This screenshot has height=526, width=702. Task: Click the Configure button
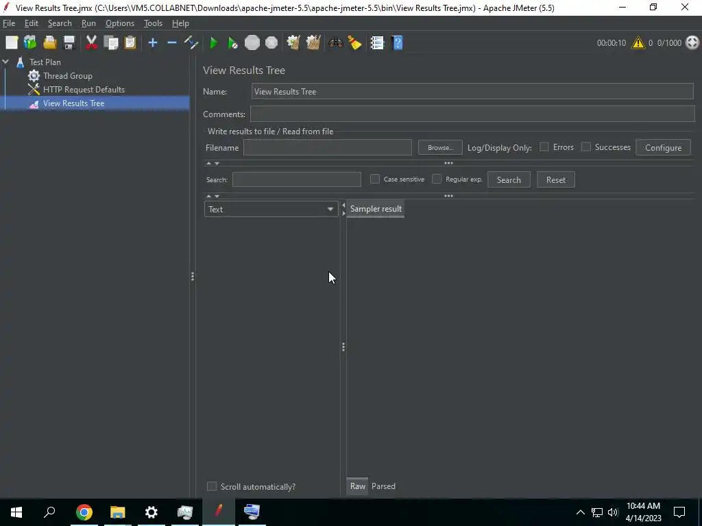663,148
